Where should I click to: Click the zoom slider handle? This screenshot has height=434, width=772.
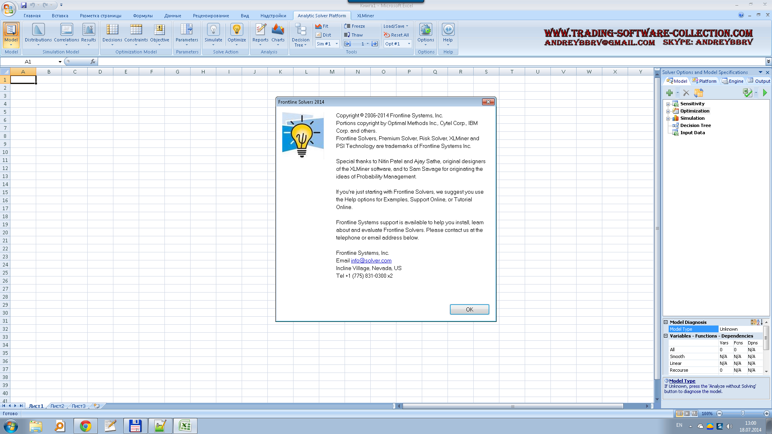pyautogui.click(x=743, y=414)
